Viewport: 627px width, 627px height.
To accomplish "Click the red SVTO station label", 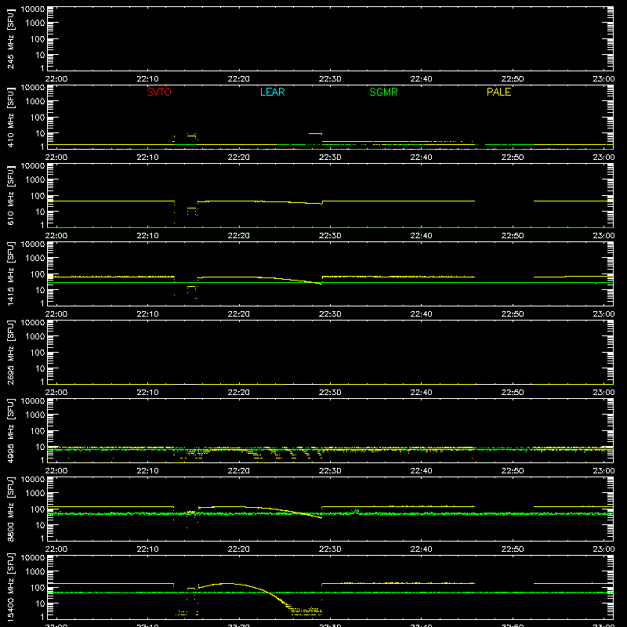I will click(159, 92).
